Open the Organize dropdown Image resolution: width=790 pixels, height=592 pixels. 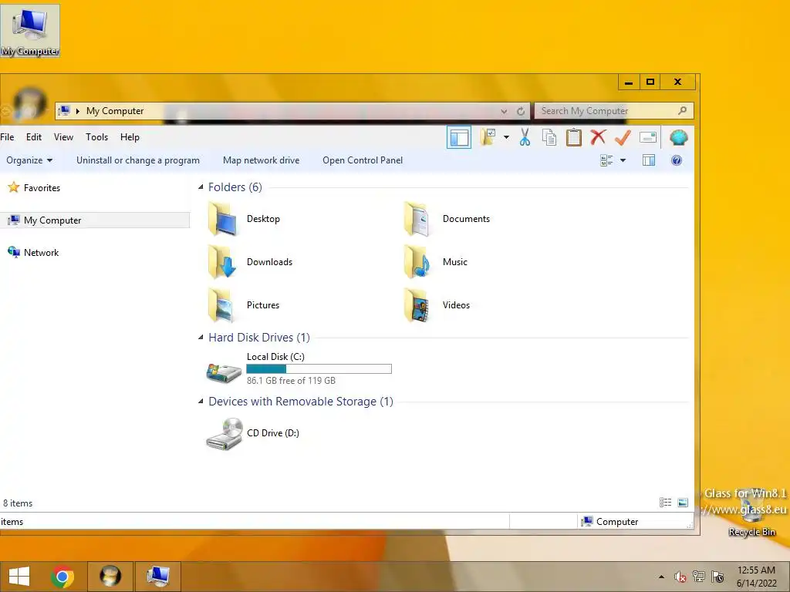pyautogui.click(x=29, y=160)
